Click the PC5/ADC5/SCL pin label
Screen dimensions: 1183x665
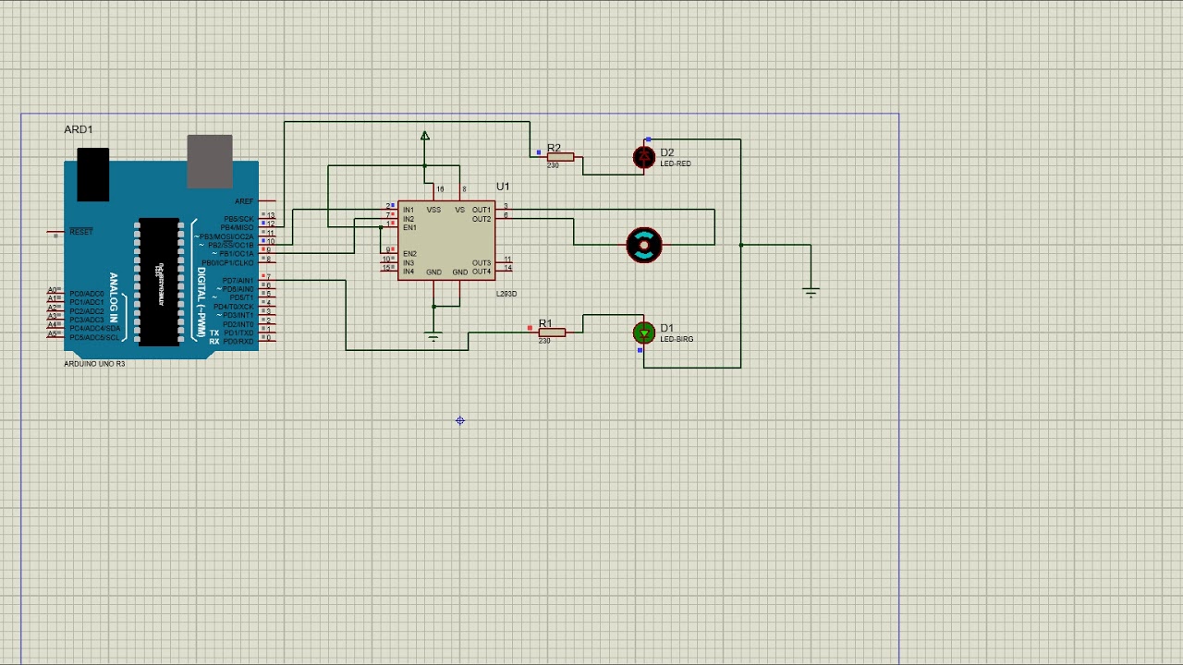(93, 337)
